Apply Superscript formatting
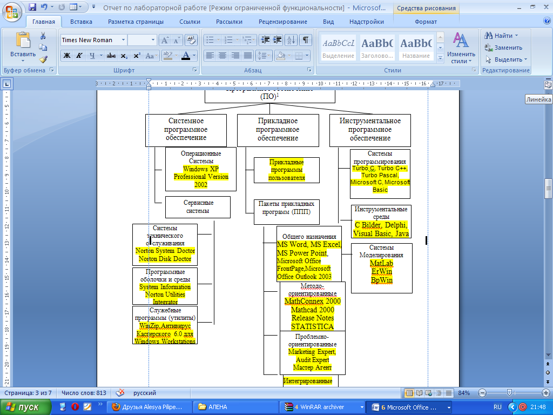 click(x=137, y=56)
